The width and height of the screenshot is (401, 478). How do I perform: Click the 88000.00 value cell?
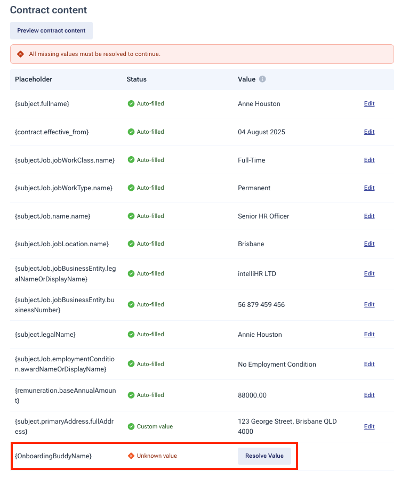252,395
